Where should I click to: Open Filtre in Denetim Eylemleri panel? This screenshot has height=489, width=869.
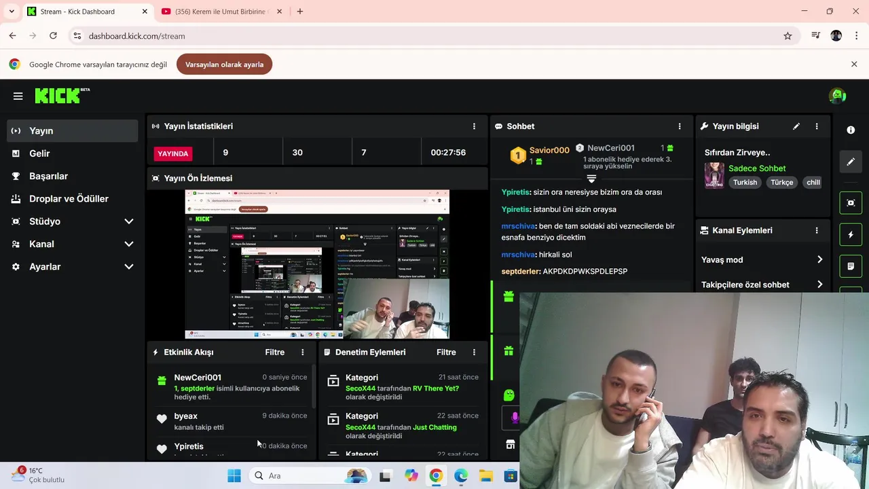(x=446, y=352)
